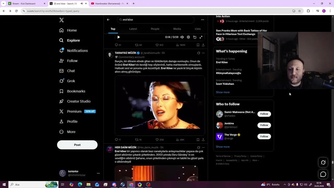Go to Home in the sidebar
The width and height of the screenshot is (334, 188).
point(68,30)
